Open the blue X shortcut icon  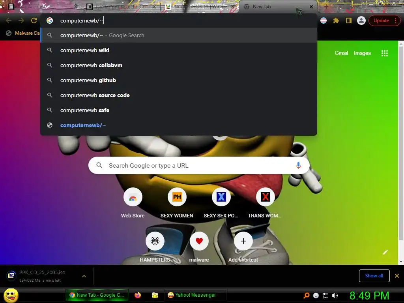[x=221, y=197]
